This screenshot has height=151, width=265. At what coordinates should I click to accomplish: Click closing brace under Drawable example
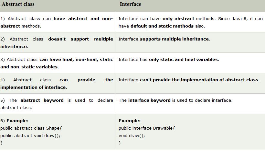tap(120, 143)
